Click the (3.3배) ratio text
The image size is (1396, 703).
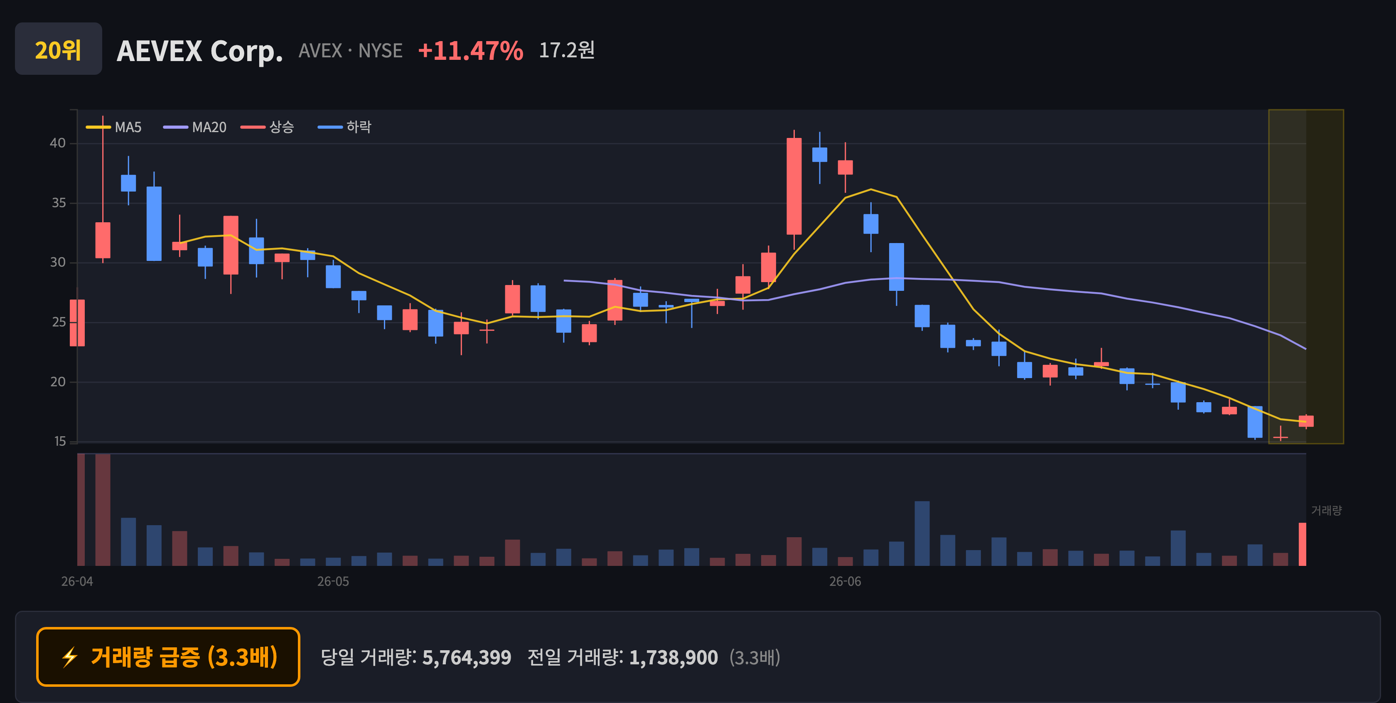pyautogui.click(x=755, y=657)
